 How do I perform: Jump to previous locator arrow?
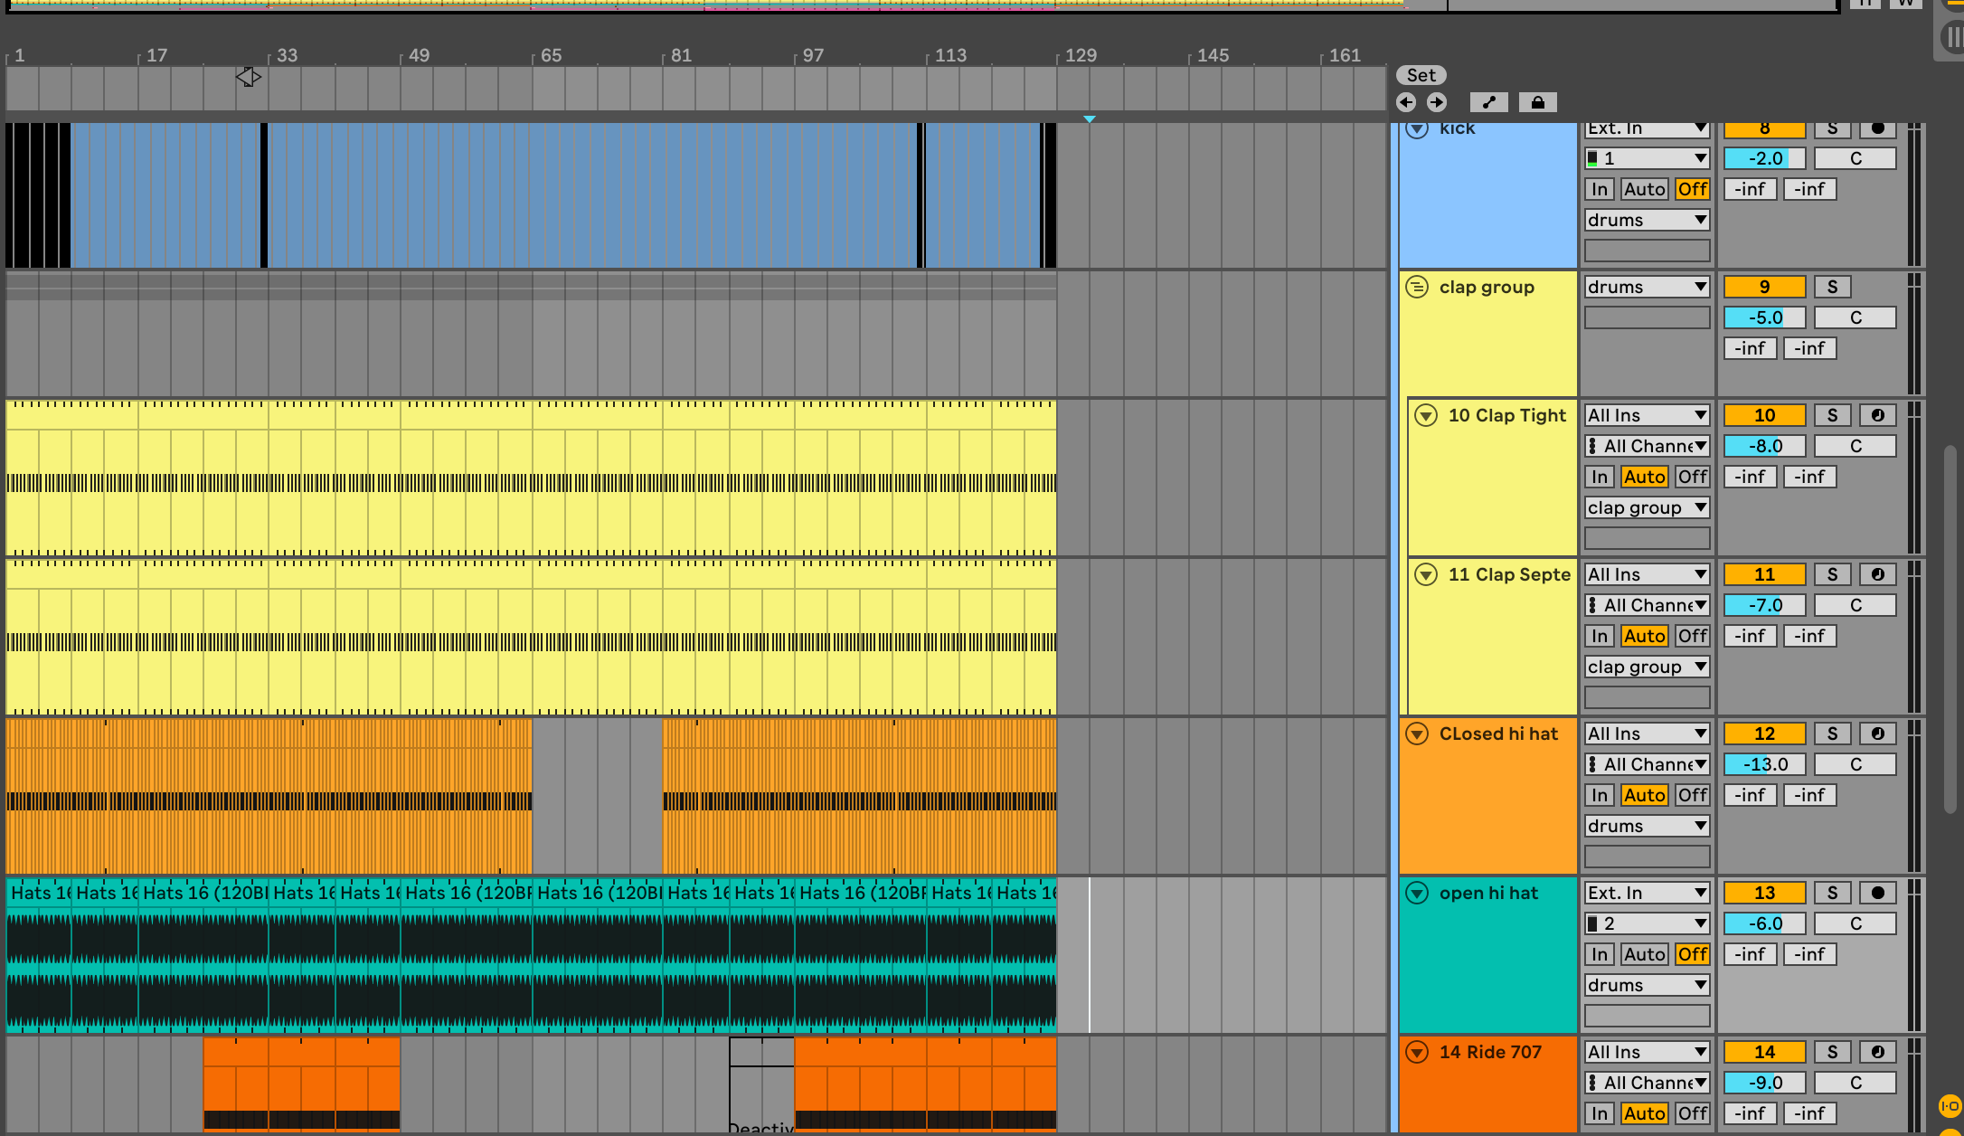(x=1406, y=102)
